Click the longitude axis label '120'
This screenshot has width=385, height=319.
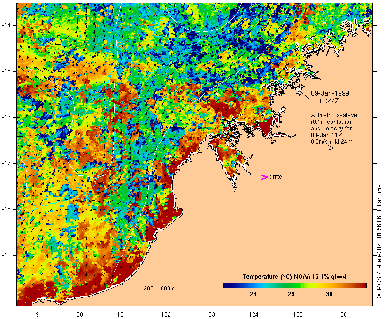click(x=78, y=314)
